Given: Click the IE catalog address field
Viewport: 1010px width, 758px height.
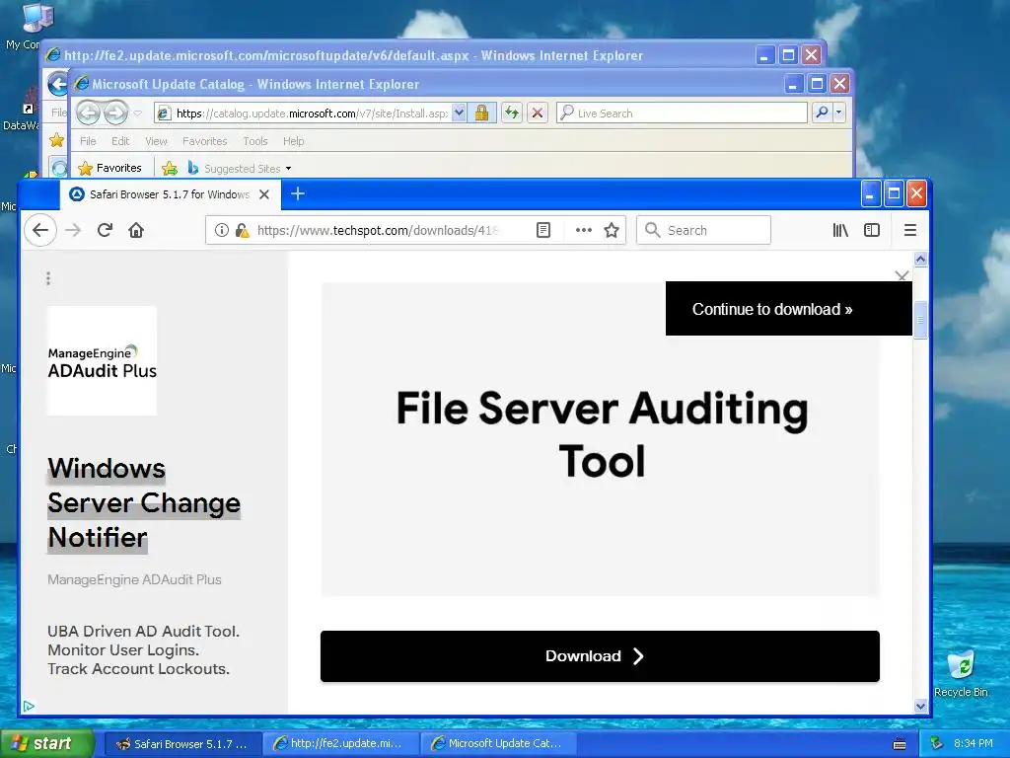Looking at the screenshot, I should (x=312, y=113).
